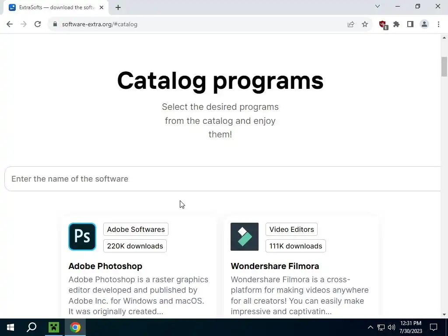Show hidden system tray icons

point(370,327)
